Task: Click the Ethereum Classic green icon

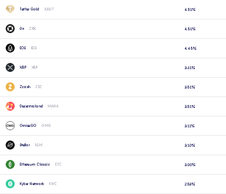Action: [x=10, y=164]
